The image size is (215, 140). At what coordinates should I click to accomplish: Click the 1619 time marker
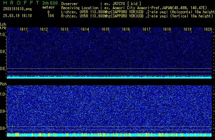(x=187, y=29)
